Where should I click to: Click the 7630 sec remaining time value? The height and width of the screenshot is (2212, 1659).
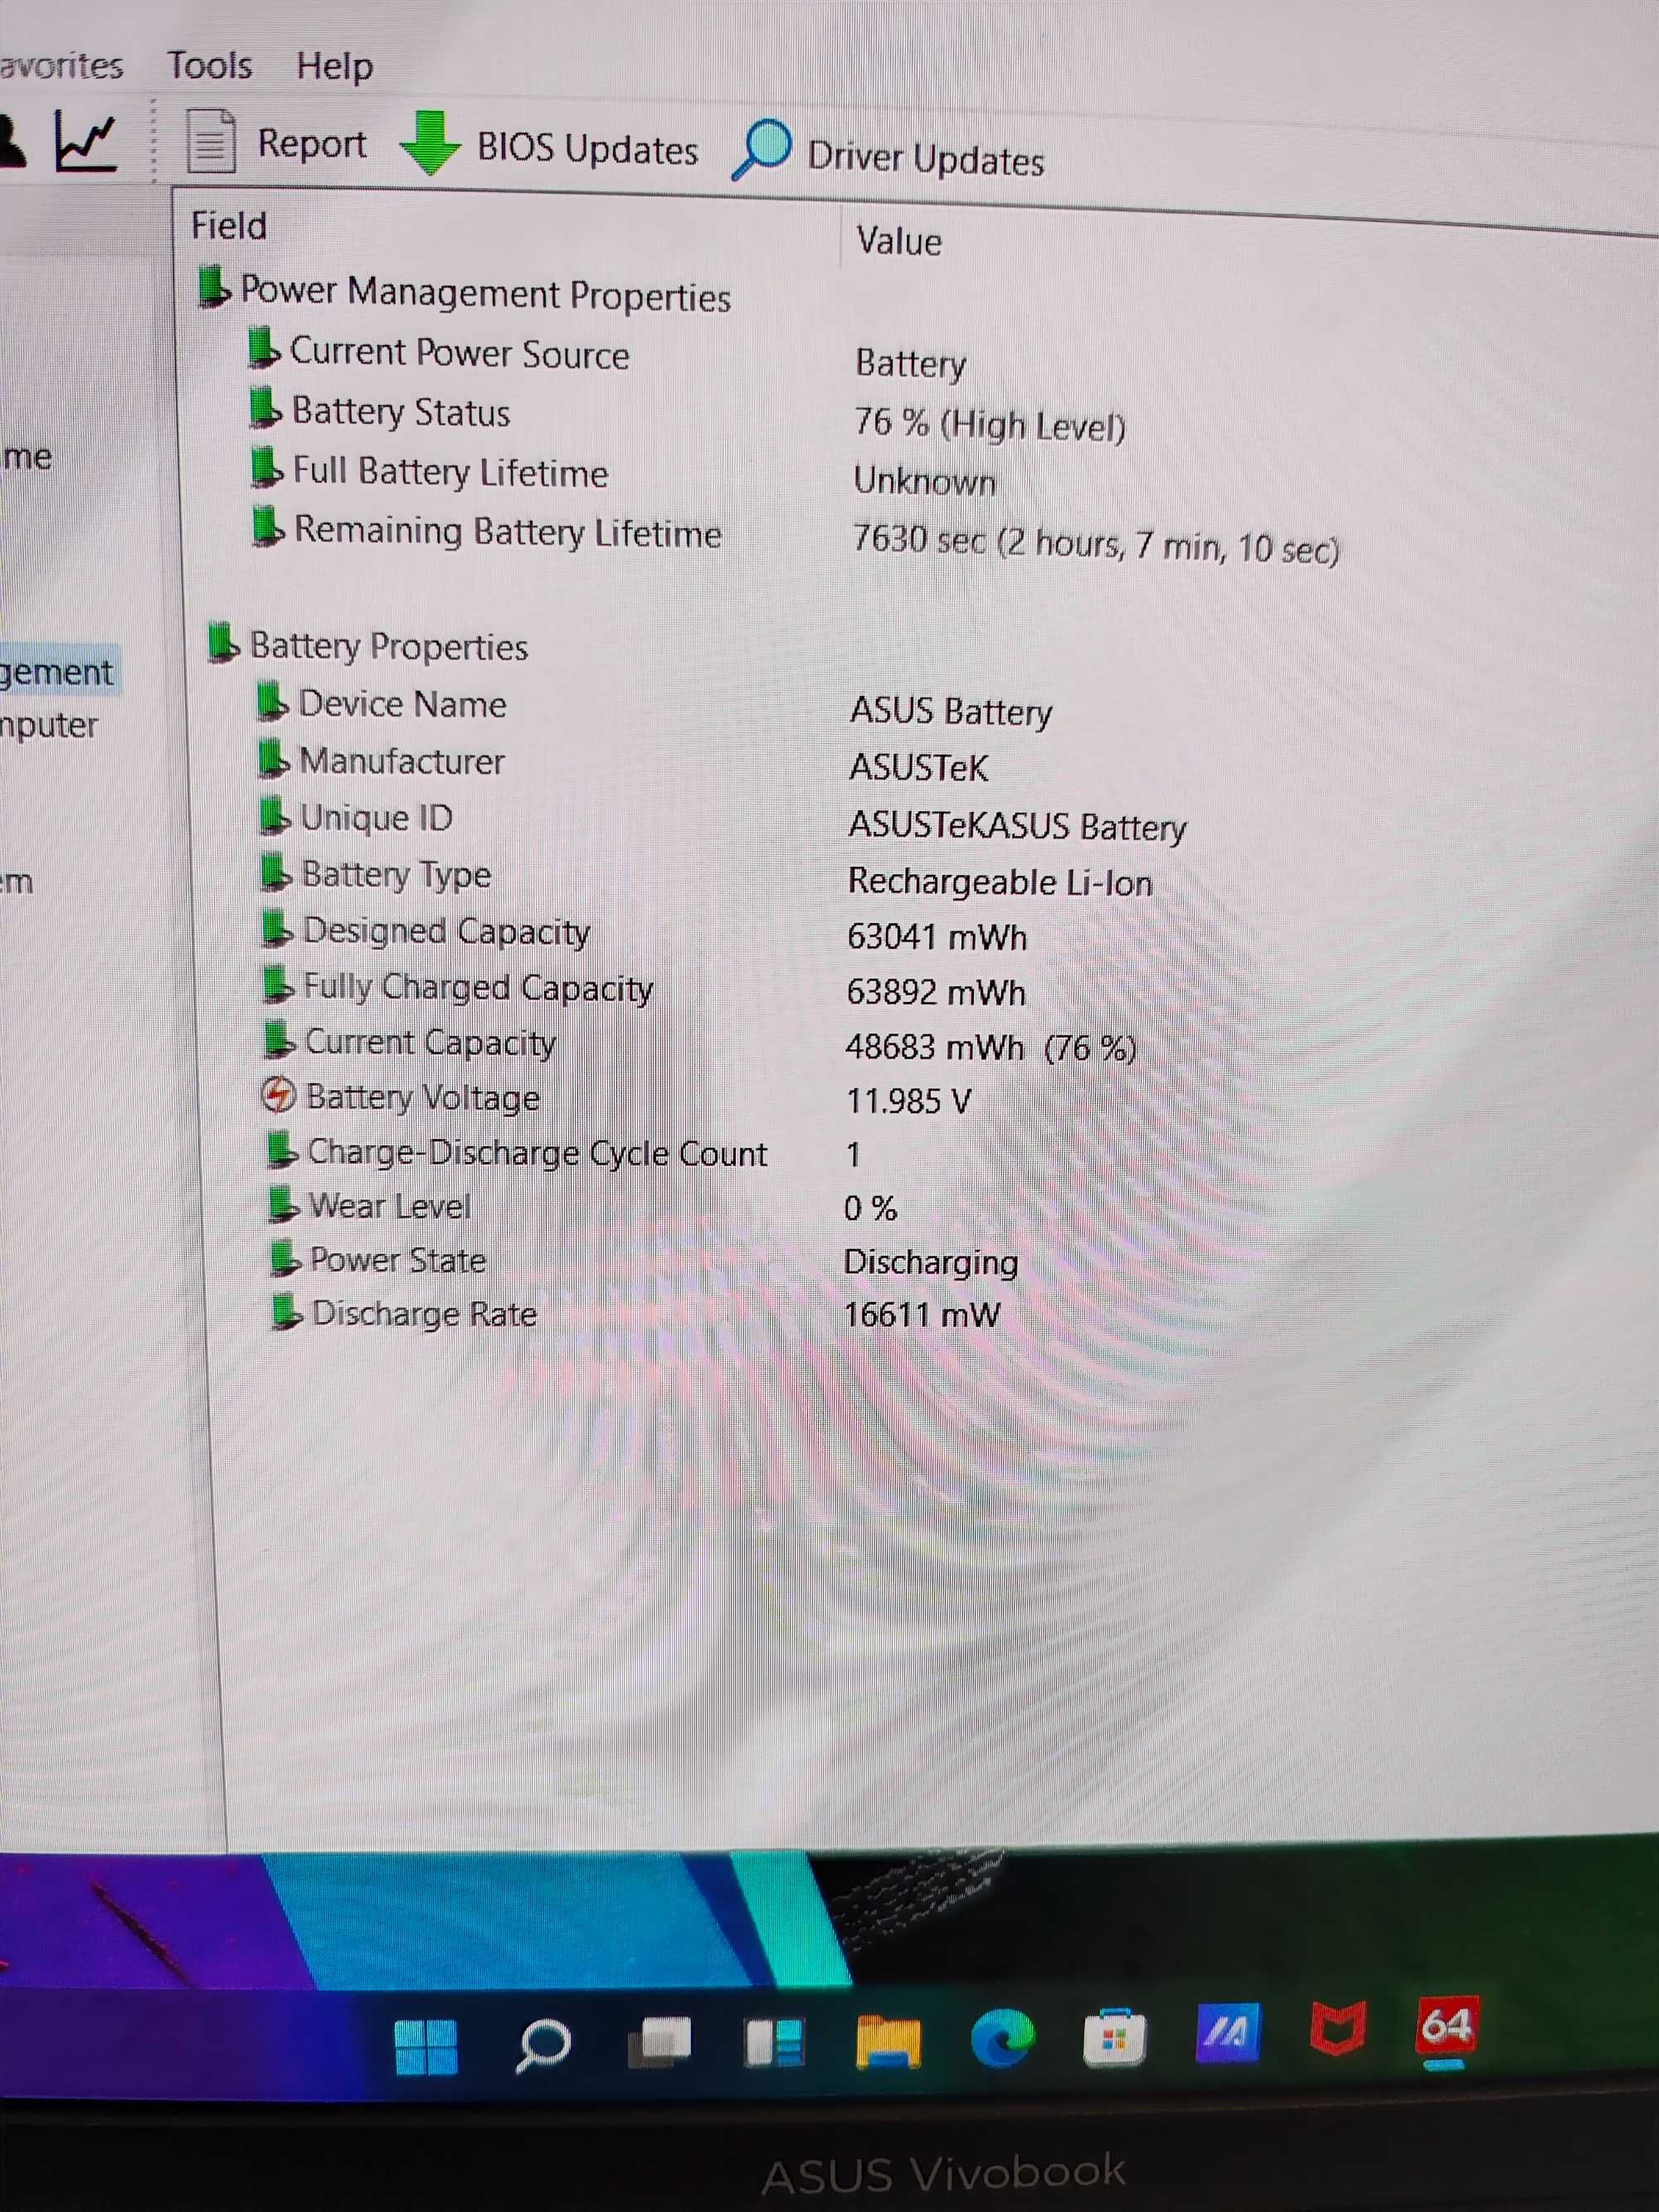(x=1095, y=545)
